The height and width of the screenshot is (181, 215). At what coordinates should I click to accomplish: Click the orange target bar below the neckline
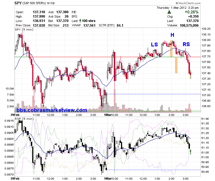click(176, 65)
